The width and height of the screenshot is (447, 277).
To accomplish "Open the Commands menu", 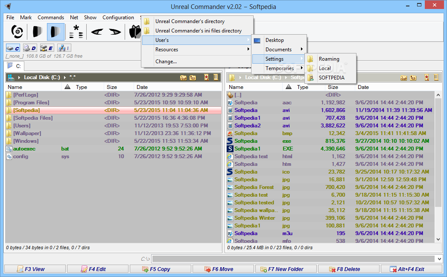I will coord(51,18).
